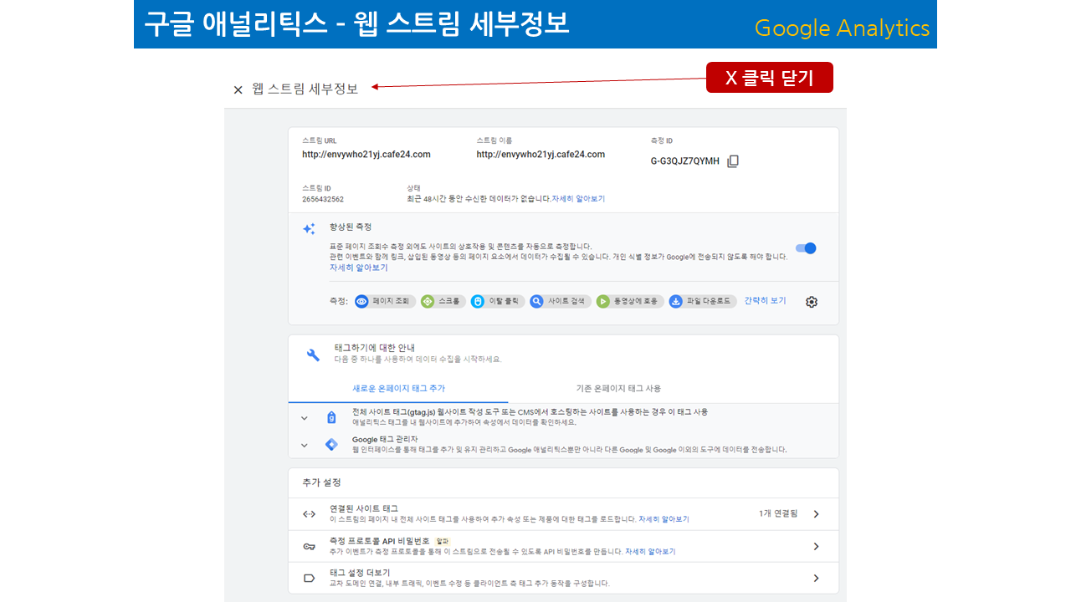This screenshot has height=602, width=1071.
Task: Select the 파일 다운로드 measurement chip
Action: coord(701,301)
